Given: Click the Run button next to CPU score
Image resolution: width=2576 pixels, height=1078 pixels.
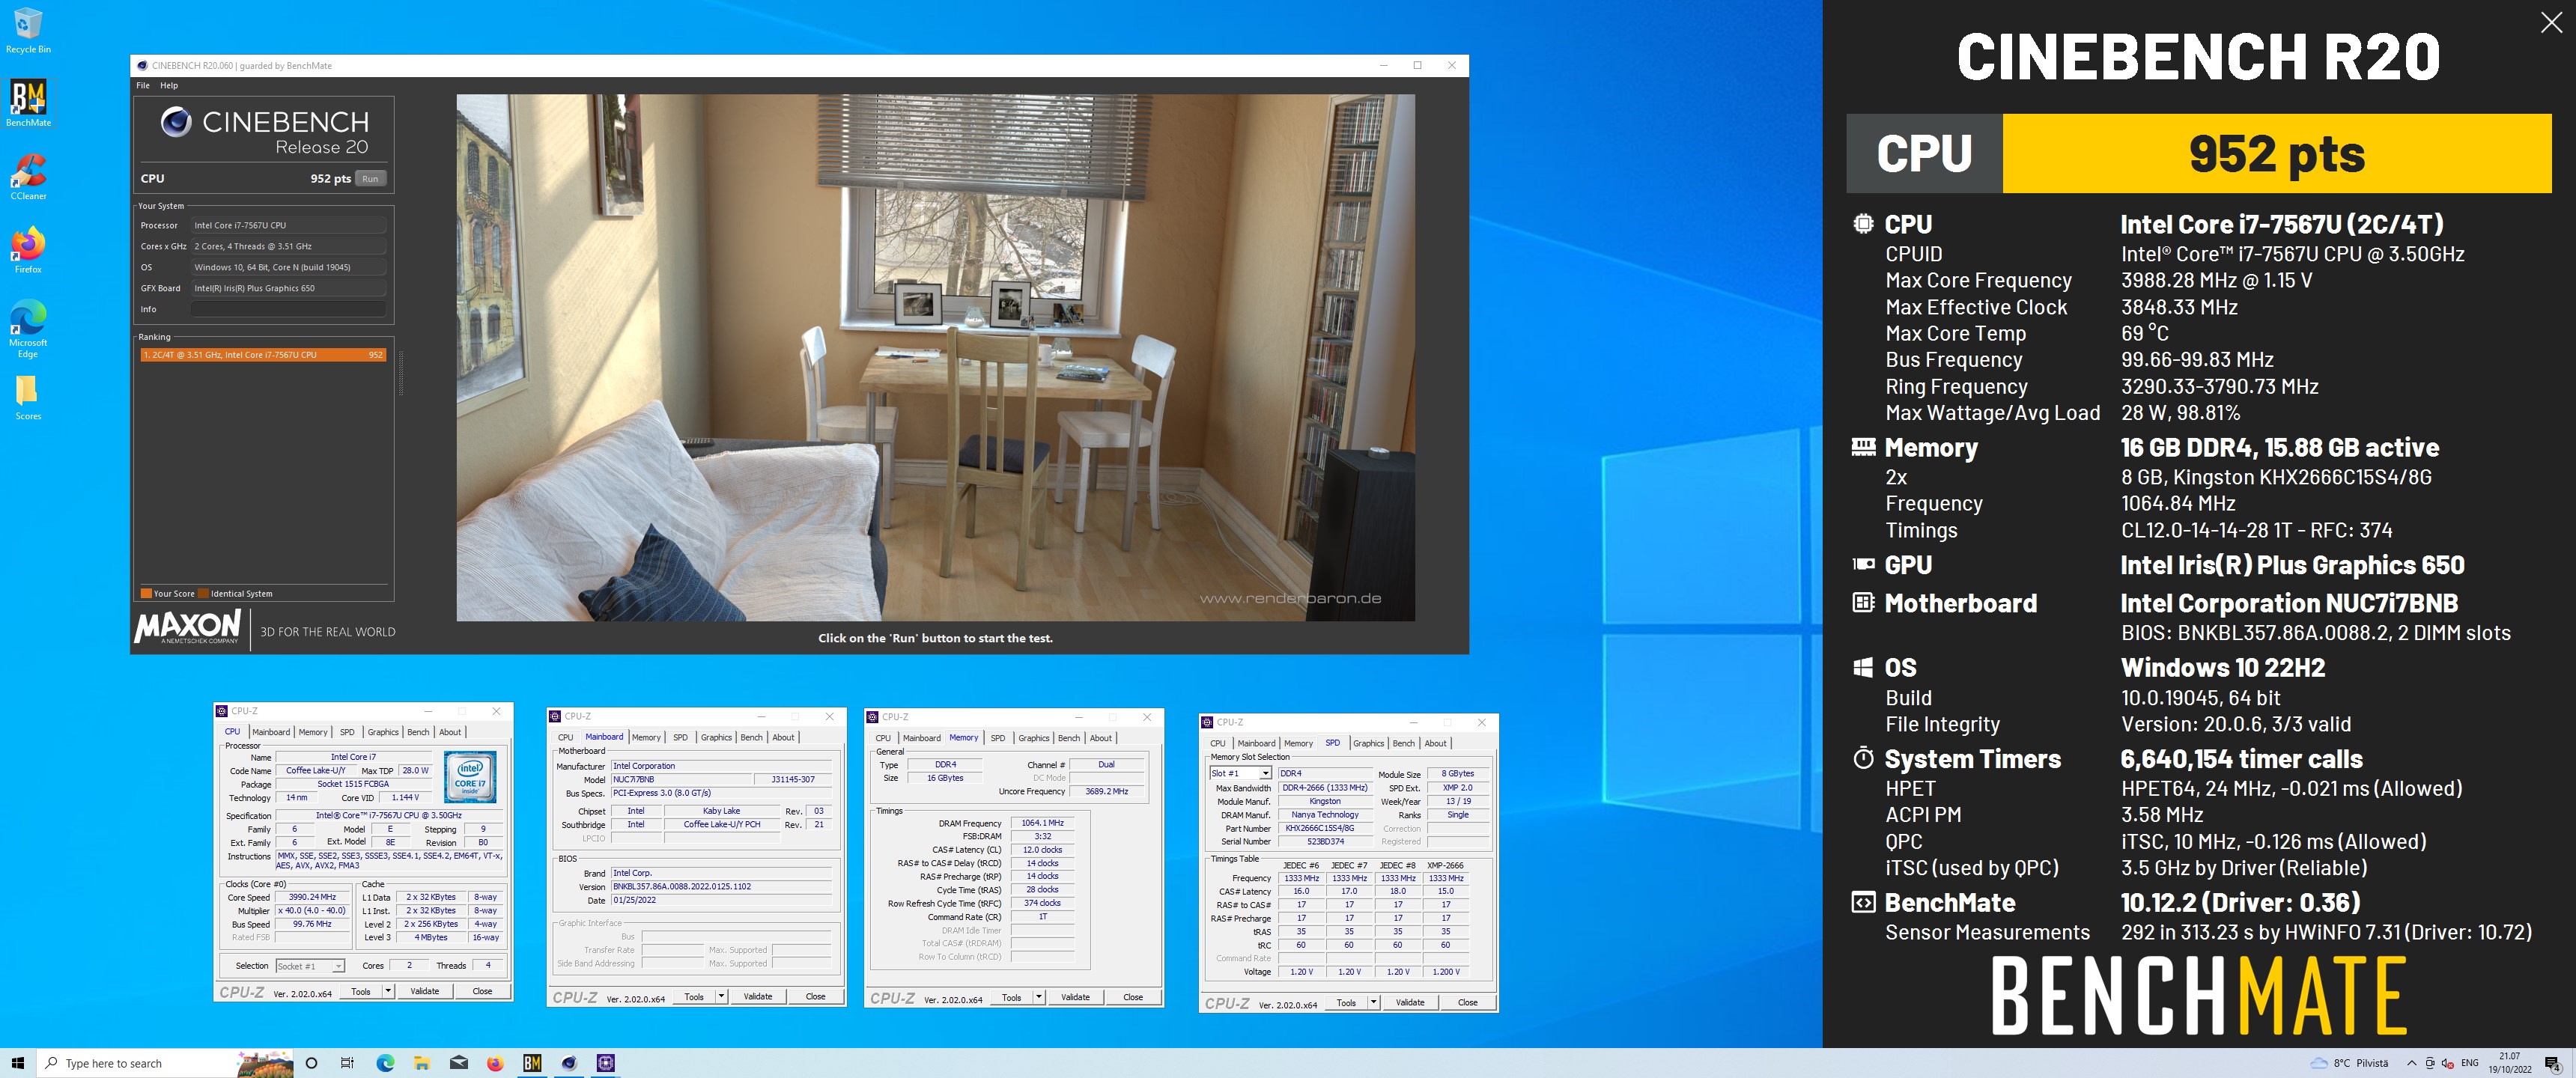Looking at the screenshot, I should (x=370, y=179).
